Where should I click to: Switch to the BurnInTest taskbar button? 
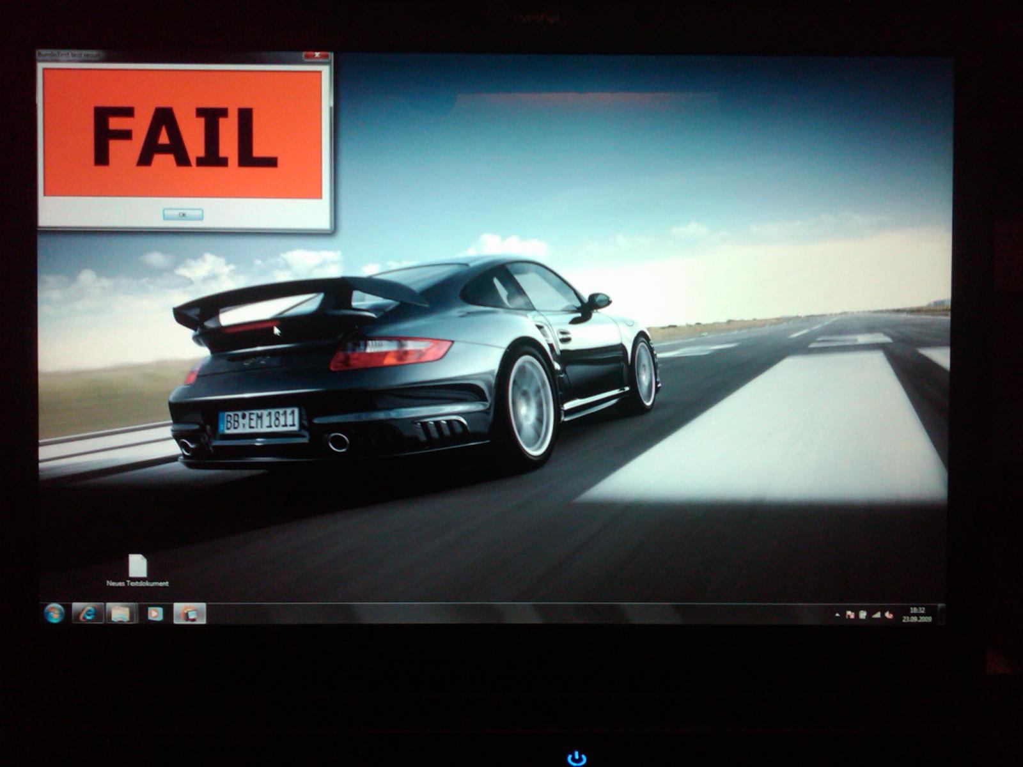pos(189,614)
